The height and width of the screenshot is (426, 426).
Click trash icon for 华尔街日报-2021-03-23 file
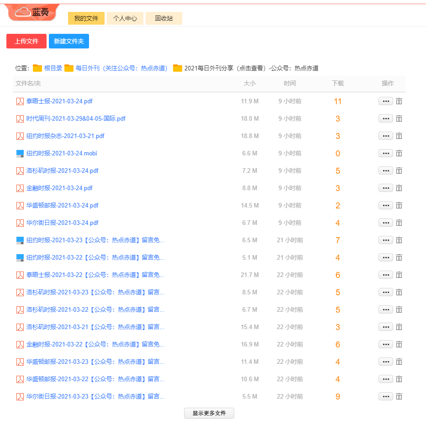399,397
